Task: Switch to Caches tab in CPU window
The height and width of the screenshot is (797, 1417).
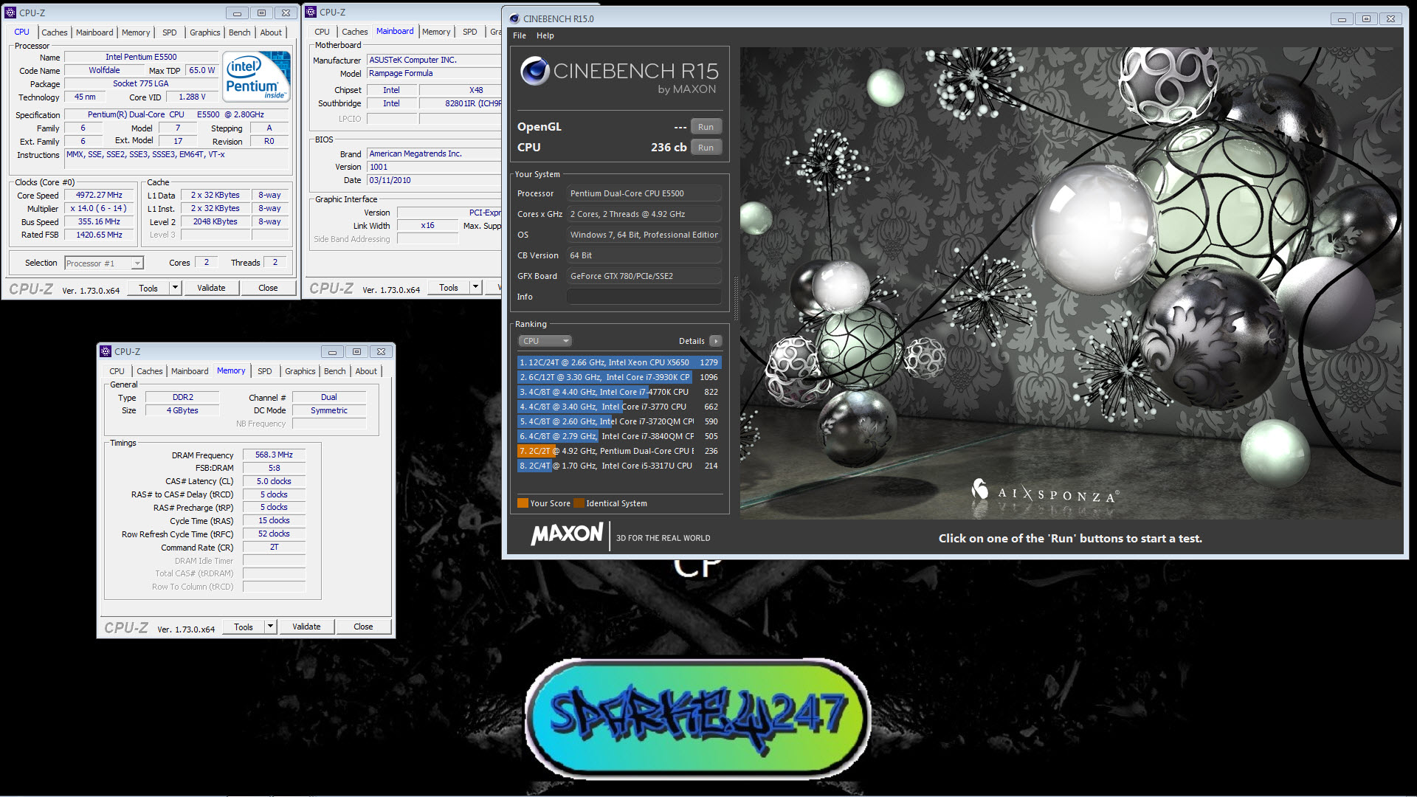Action: 54,32
